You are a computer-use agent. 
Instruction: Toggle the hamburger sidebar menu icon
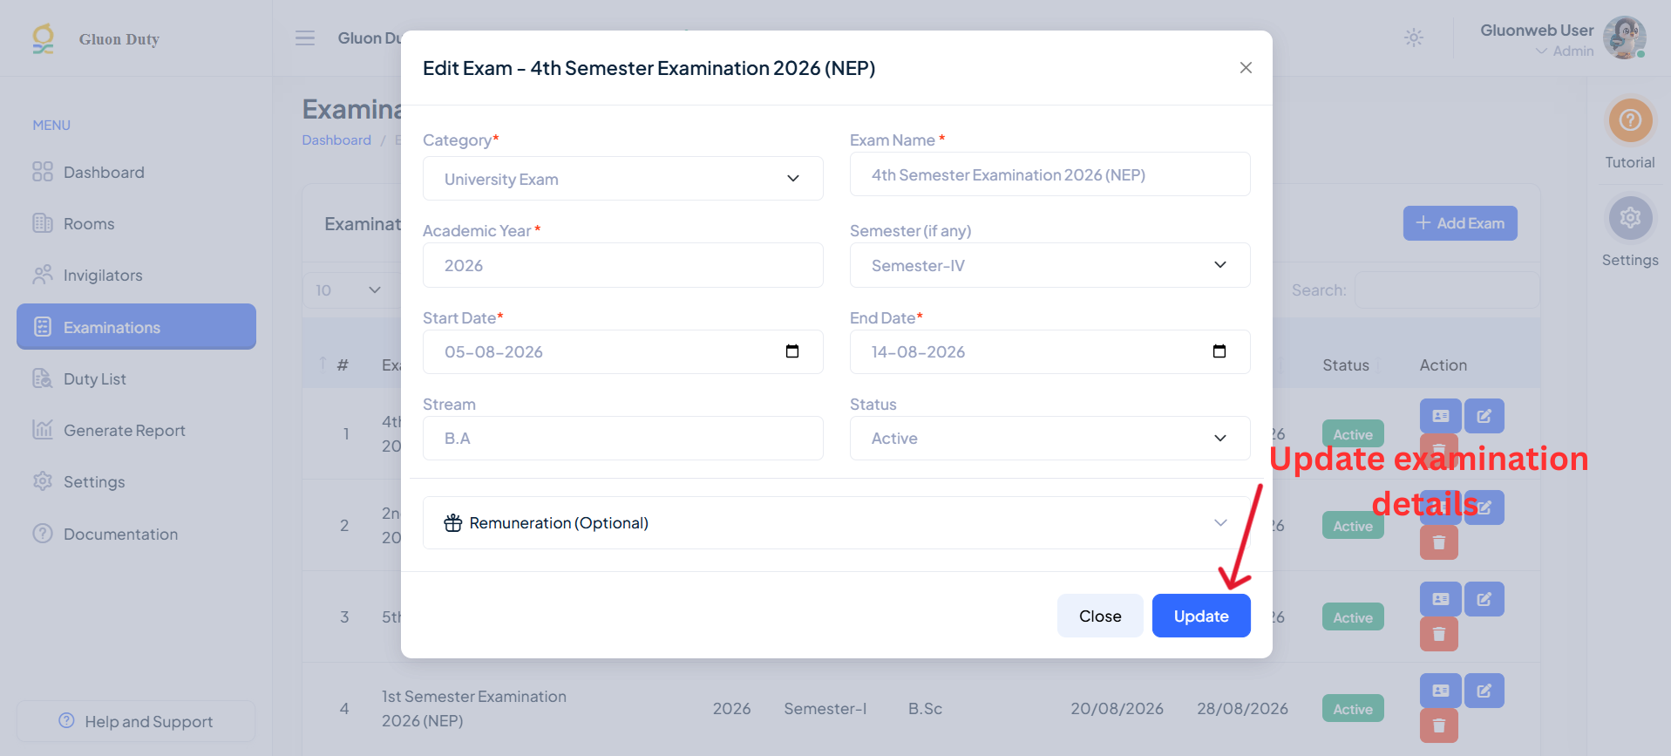pyautogui.click(x=305, y=38)
